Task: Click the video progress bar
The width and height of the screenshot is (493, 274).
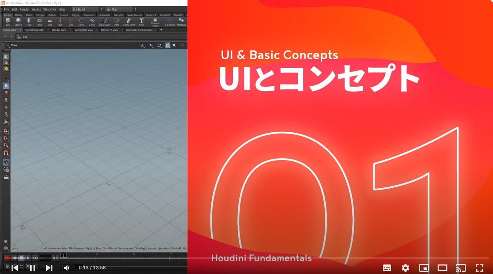Action: point(247,258)
